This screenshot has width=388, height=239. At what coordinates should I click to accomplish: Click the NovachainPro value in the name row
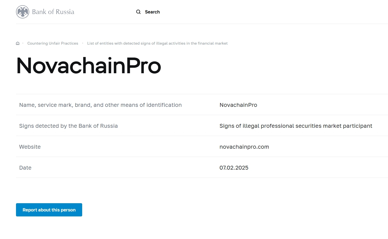click(238, 105)
